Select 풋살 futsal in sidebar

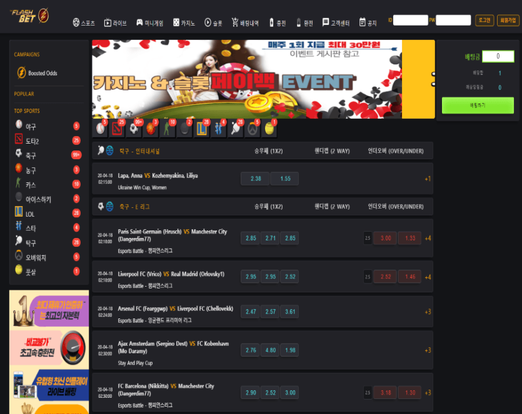point(48,272)
